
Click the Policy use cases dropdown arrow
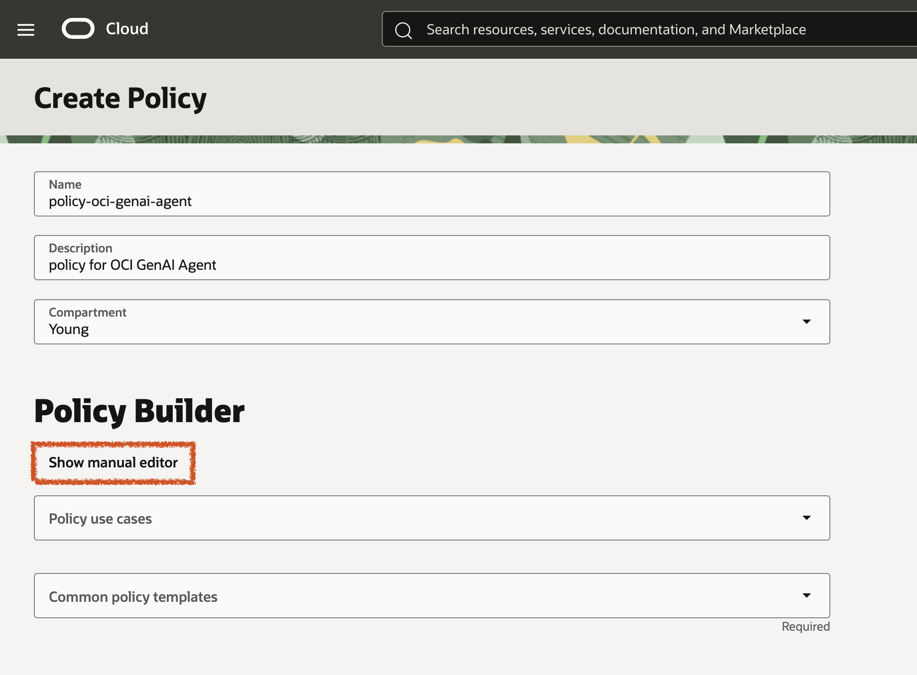click(807, 518)
